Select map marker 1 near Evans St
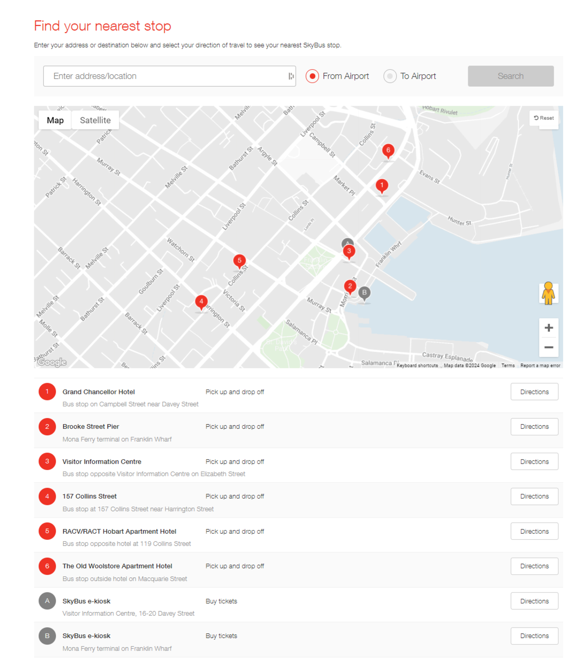The height and width of the screenshot is (663, 586). tap(382, 186)
